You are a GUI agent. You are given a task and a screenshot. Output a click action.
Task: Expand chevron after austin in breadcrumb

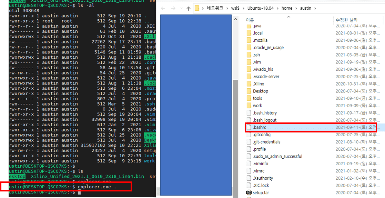(x=315, y=8)
